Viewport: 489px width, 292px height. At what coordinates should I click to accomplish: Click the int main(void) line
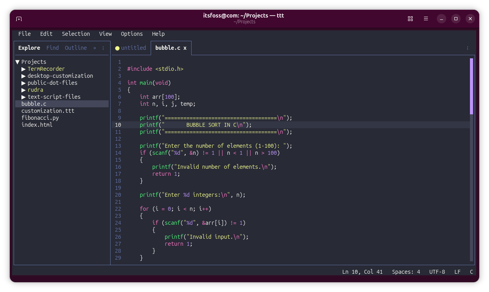pyautogui.click(x=149, y=83)
